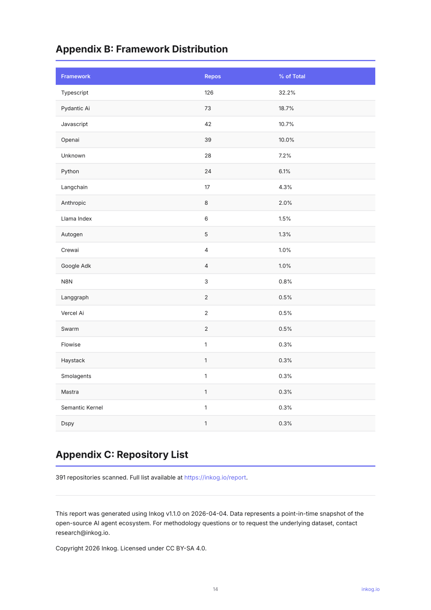This screenshot has height=610, width=431.
Task: Click the Openai repo count 39
Action: (x=208, y=140)
